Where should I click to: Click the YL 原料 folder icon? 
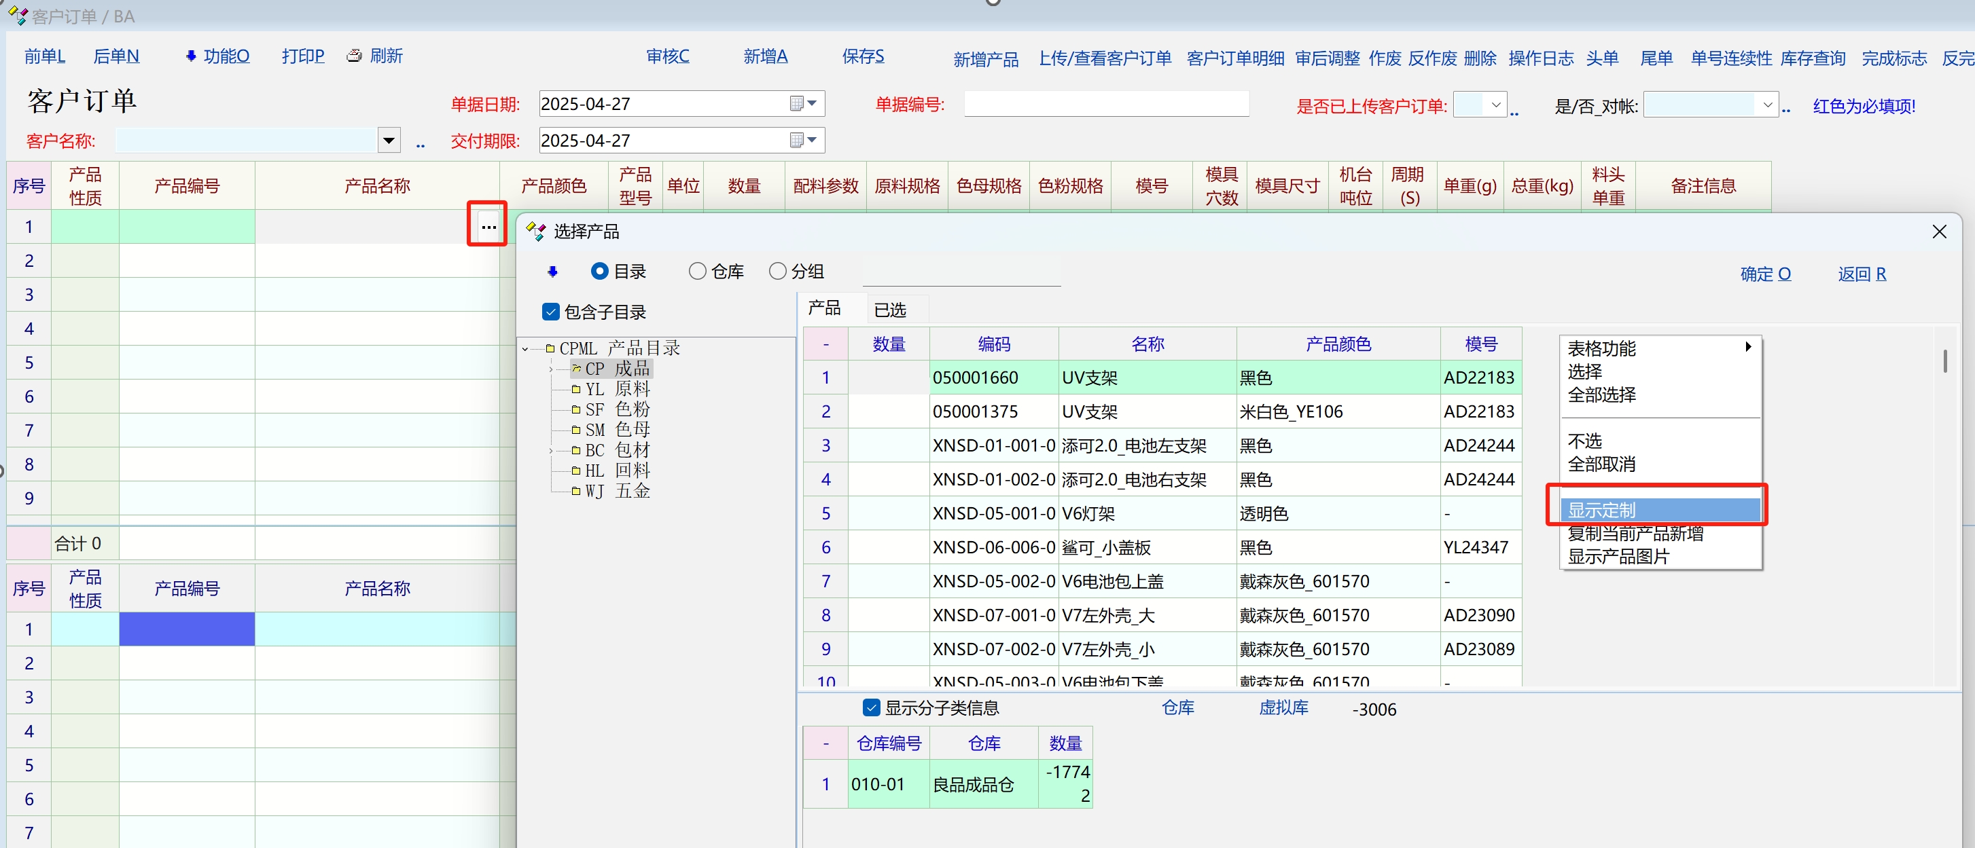pos(577,389)
